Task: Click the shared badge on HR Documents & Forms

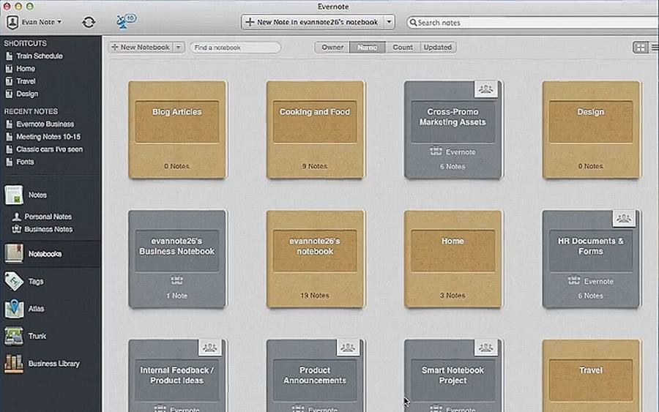Action: coord(624,218)
